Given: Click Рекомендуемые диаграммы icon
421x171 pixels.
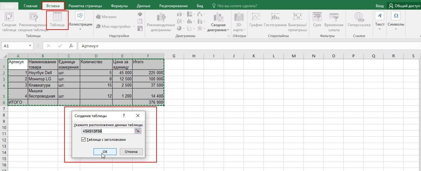Looking at the screenshot, I should coord(161,17).
